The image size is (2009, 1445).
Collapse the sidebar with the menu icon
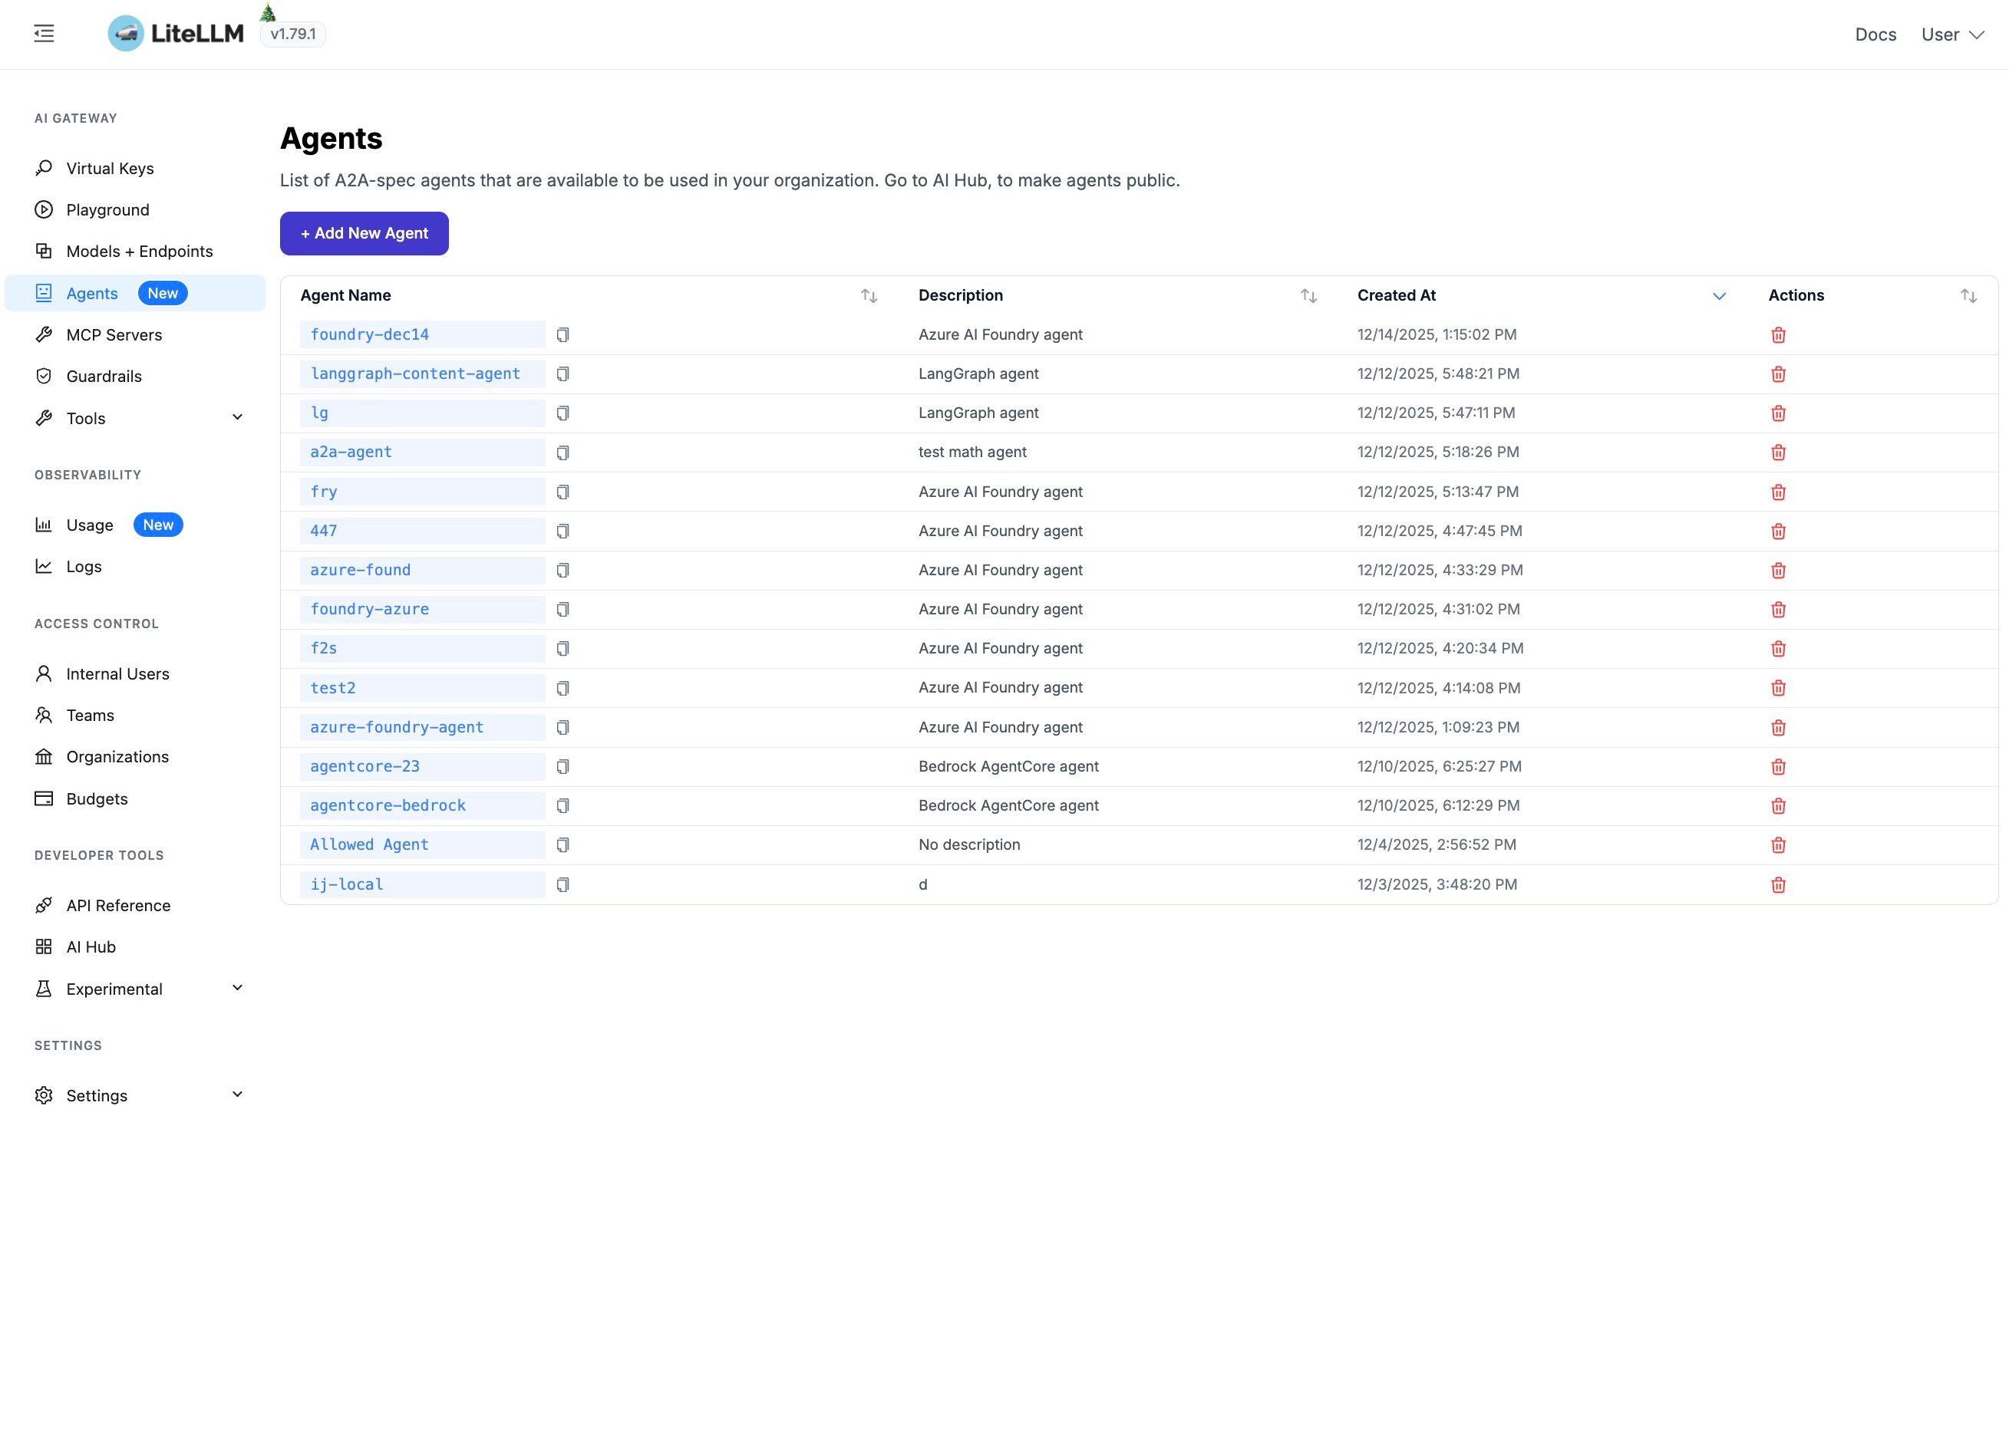45,34
